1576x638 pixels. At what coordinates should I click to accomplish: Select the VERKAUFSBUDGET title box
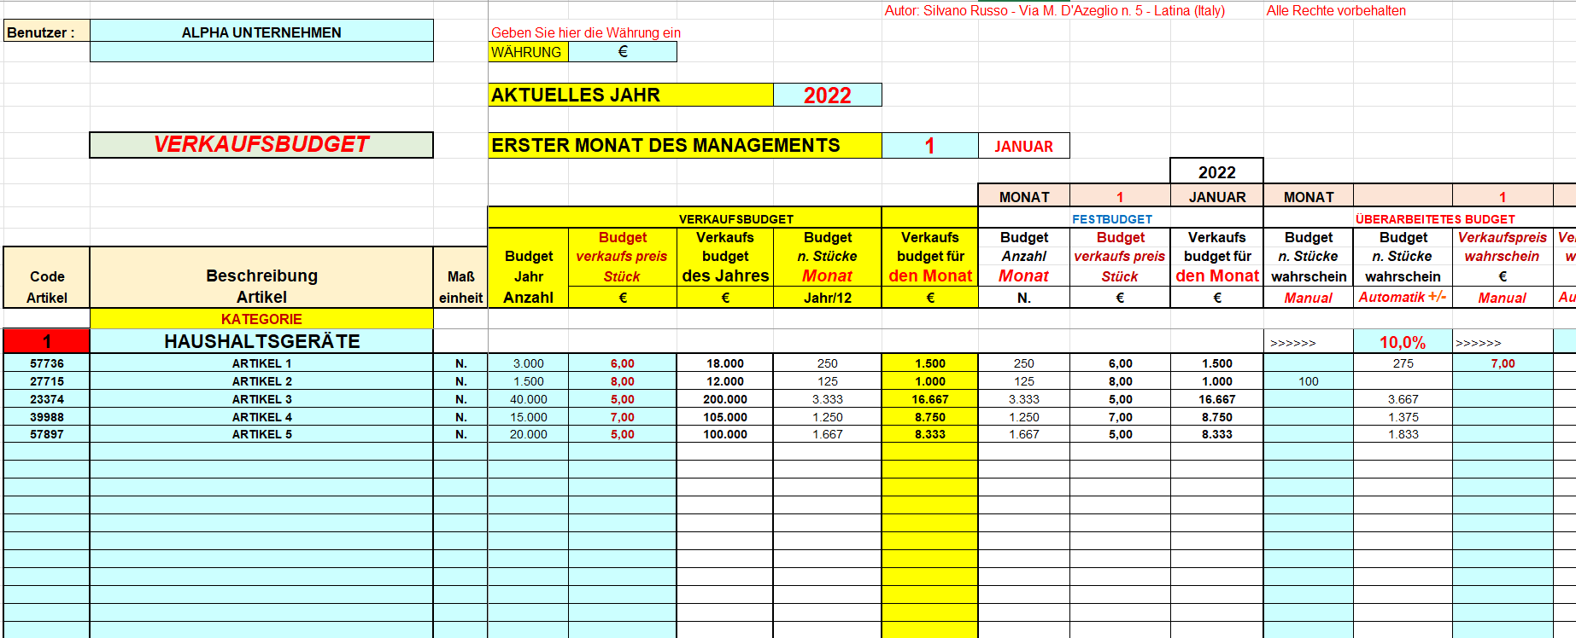coord(261,144)
